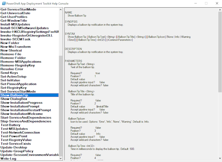Click function list scroll down arrow
This screenshot has width=222, height=162.
pyautogui.click(x=61, y=158)
